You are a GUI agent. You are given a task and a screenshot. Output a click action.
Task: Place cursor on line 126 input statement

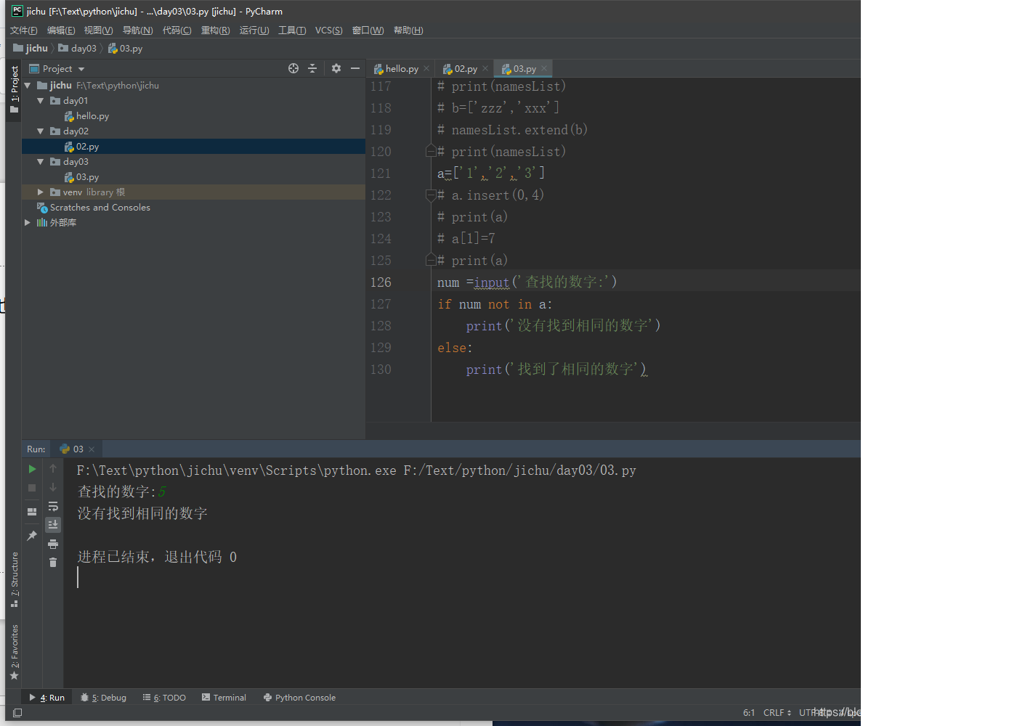point(527,282)
